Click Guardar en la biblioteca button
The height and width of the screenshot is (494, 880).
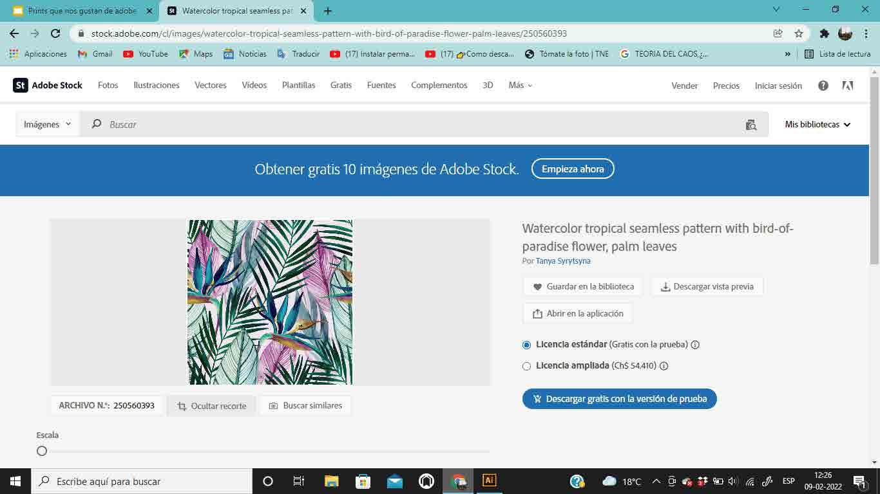583,287
